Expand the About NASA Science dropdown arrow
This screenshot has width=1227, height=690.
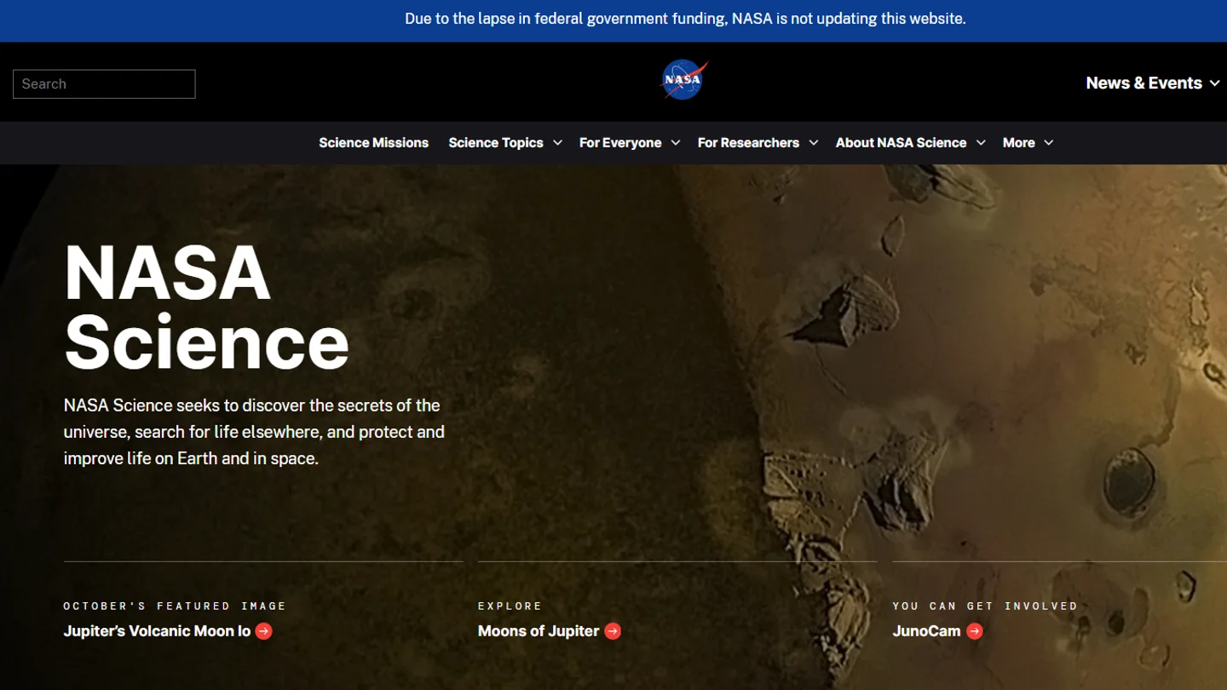[x=981, y=143]
